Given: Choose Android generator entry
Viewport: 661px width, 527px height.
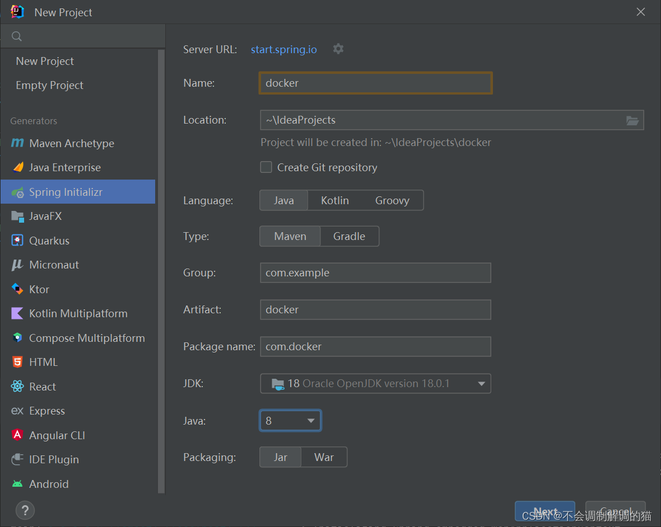Looking at the screenshot, I should 78,484.
